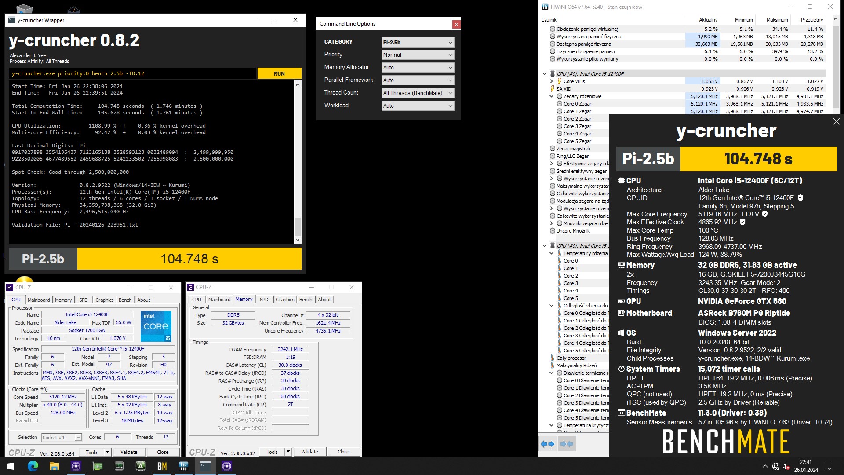The height and width of the screenshot is (475, 844).
Task: Open the Priority dropdown set to Normal
Action: coord(418,55)
